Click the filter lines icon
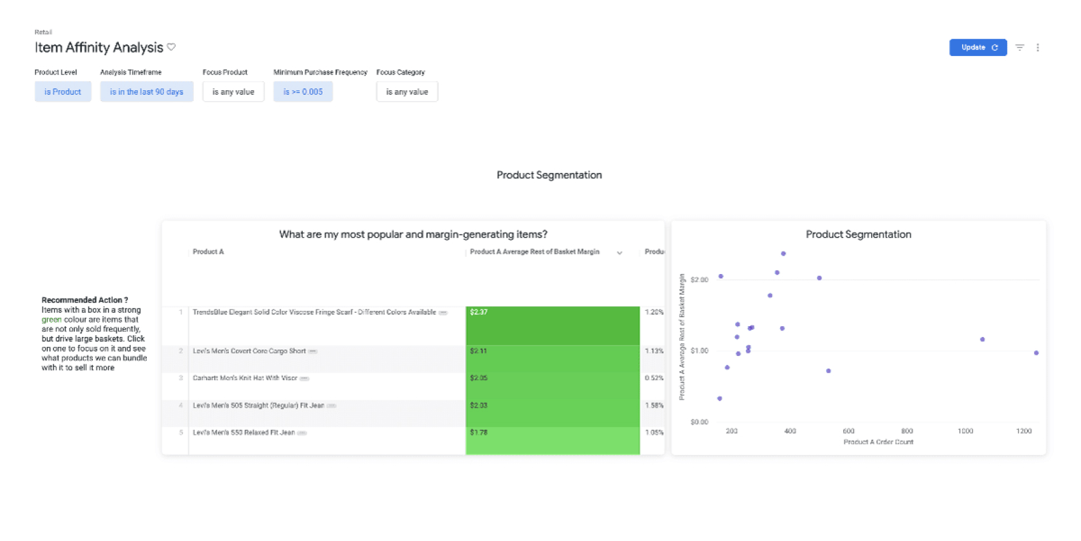The image size is (1081, 541). [1019, 48]
